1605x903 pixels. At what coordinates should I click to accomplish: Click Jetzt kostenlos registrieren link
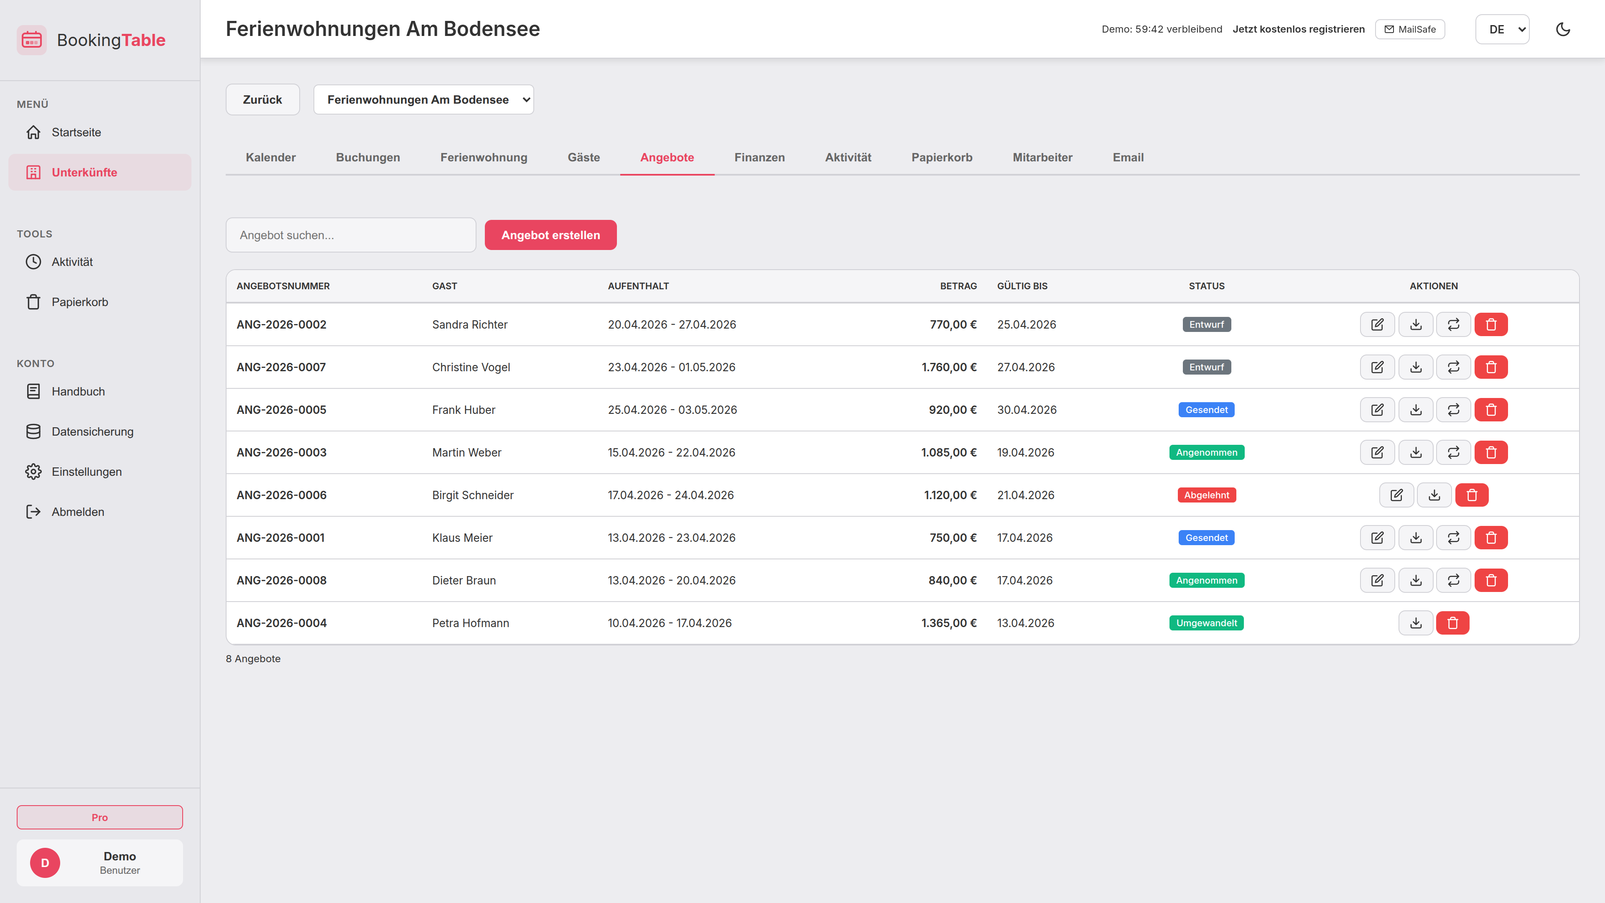[x=1298, y=29]
